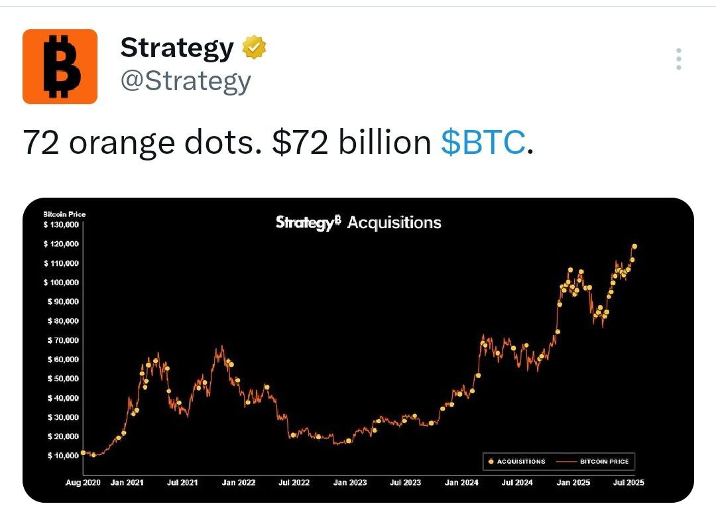Click the Bitcoin Price axis title
Viewport: 716px width, 524px height.
click(x=64, y=214)
